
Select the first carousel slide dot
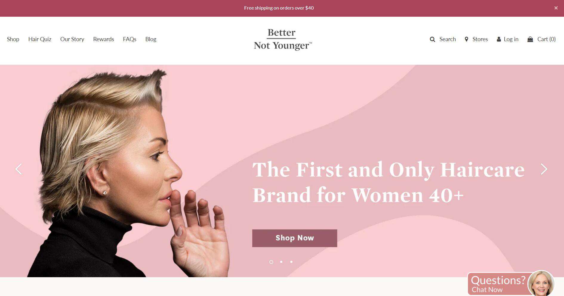[271, 262]
